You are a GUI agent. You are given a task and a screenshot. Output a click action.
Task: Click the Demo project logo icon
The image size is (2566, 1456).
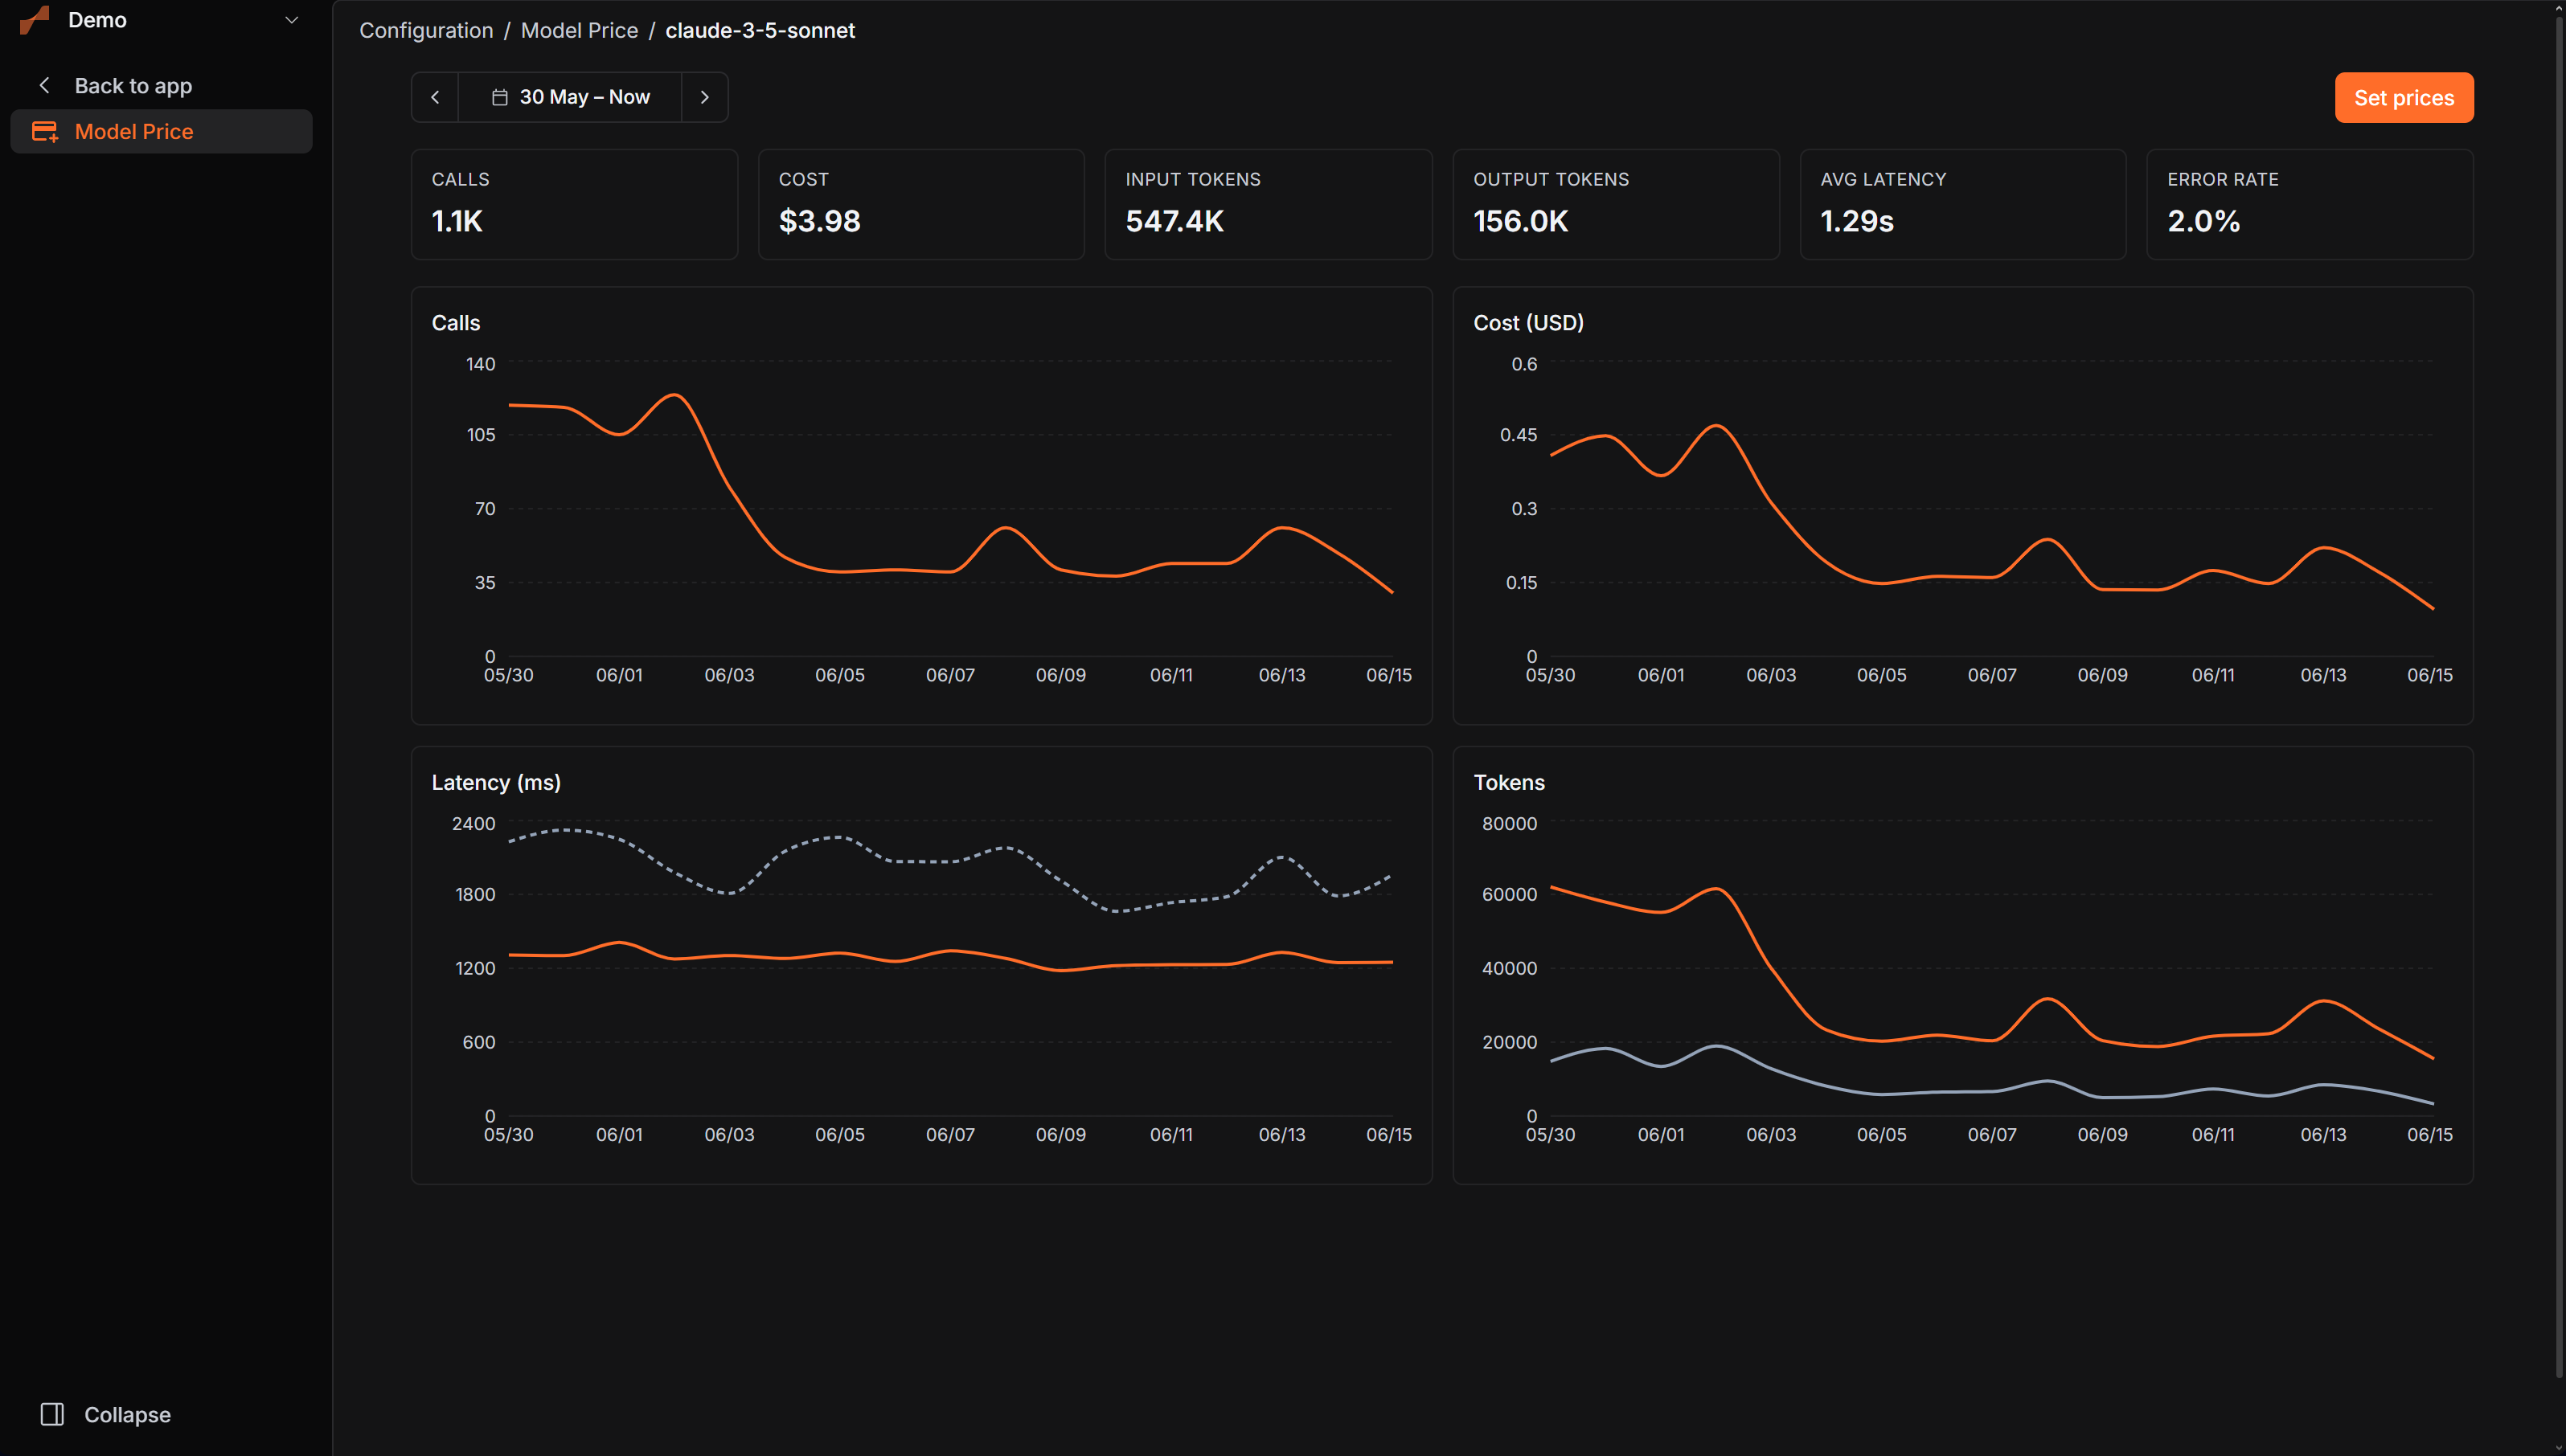(x=34, y=19)
